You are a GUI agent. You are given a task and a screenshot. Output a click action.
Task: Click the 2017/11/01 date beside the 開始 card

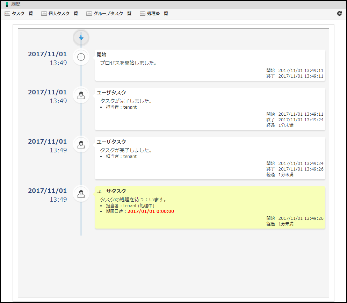(x=48, y=54)
